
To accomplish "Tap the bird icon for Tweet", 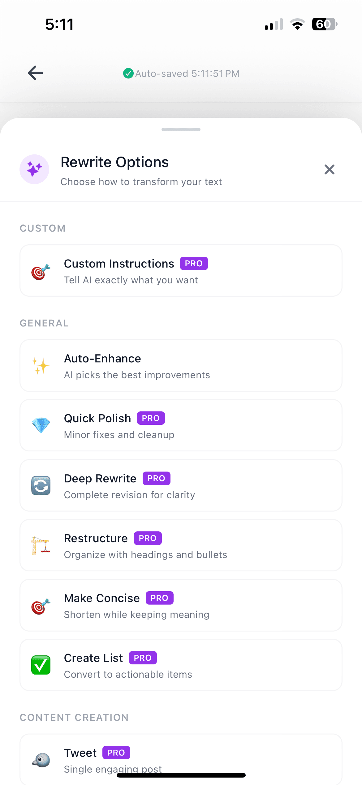I will pos(41,760).
